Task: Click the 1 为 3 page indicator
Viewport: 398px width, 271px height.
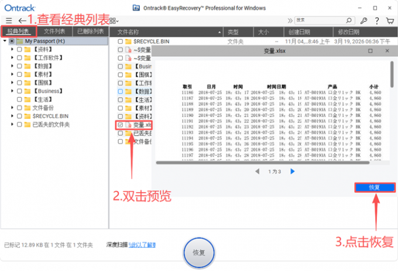Action: [275, 171]
